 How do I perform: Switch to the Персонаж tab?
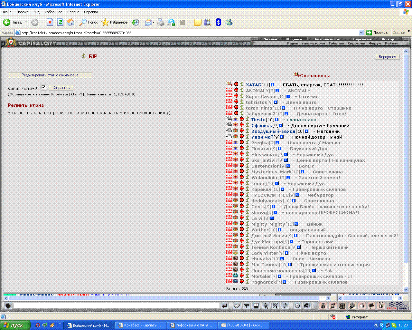(x=362, y=39)
